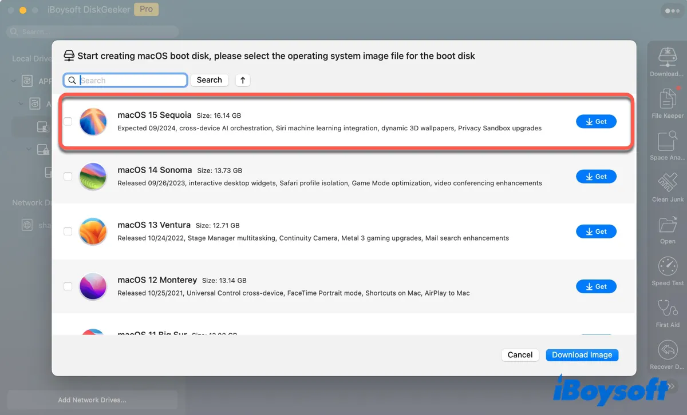Click the Pro badge in title bar

pyautogui.click(x=146, y=10)
